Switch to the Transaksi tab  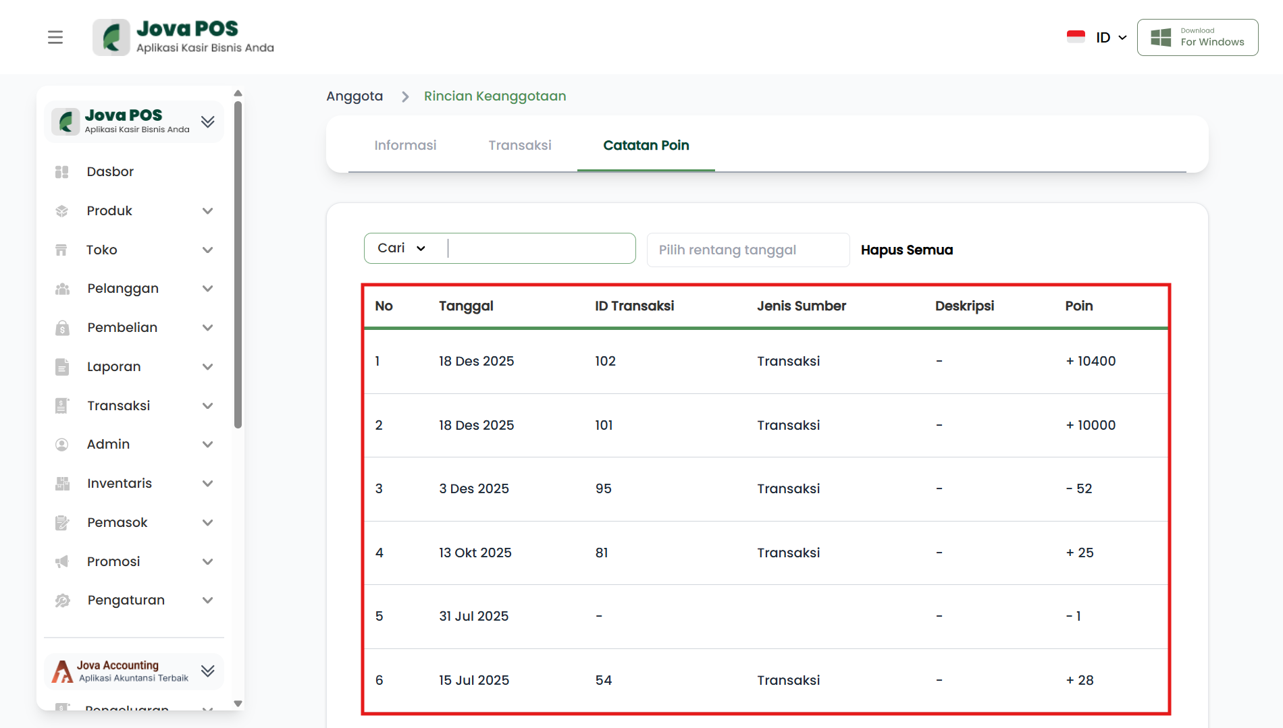point(520,145)
